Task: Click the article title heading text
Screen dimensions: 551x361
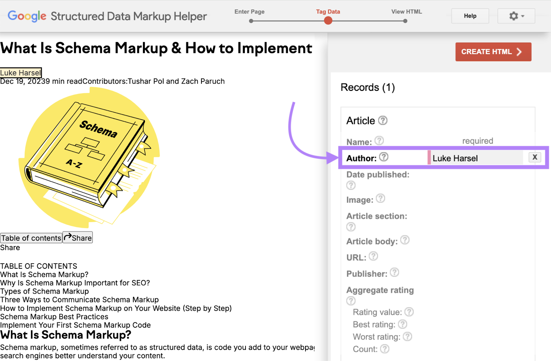Action: (156, 48)
